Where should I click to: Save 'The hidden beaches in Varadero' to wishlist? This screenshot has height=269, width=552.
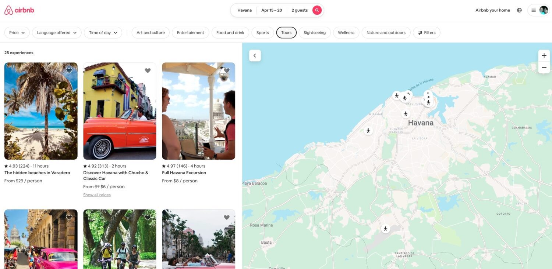(x=68, y=70)
